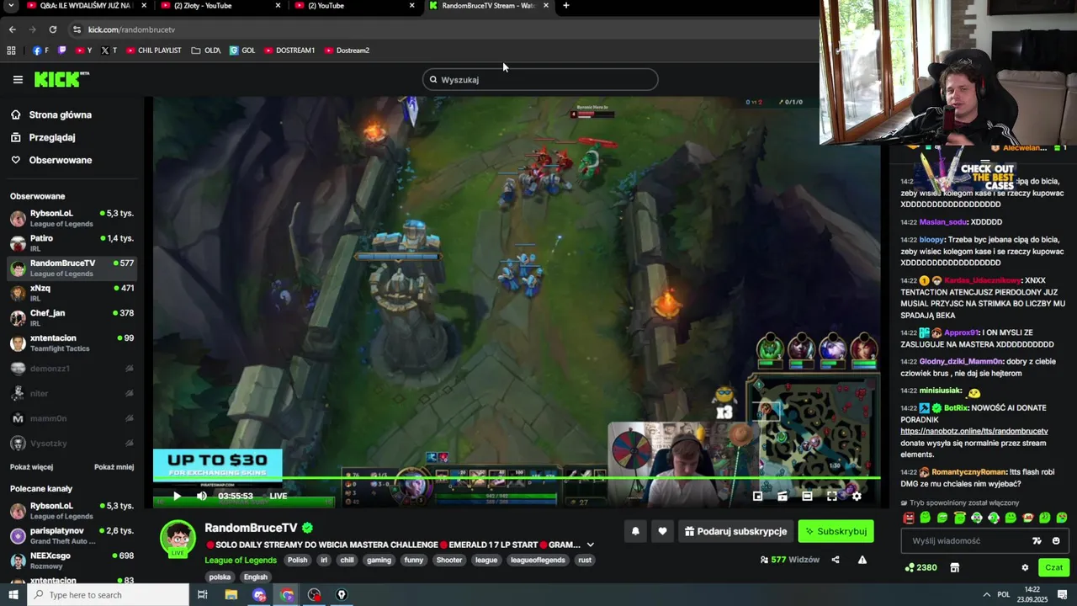Expand list with Pokaż więcej
1077x606 pixels.
[31, 467]
